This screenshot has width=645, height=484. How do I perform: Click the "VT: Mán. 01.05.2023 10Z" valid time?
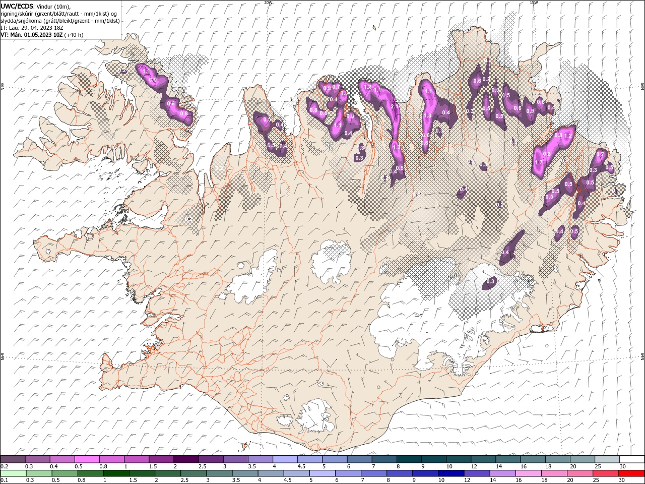[31, 35]
